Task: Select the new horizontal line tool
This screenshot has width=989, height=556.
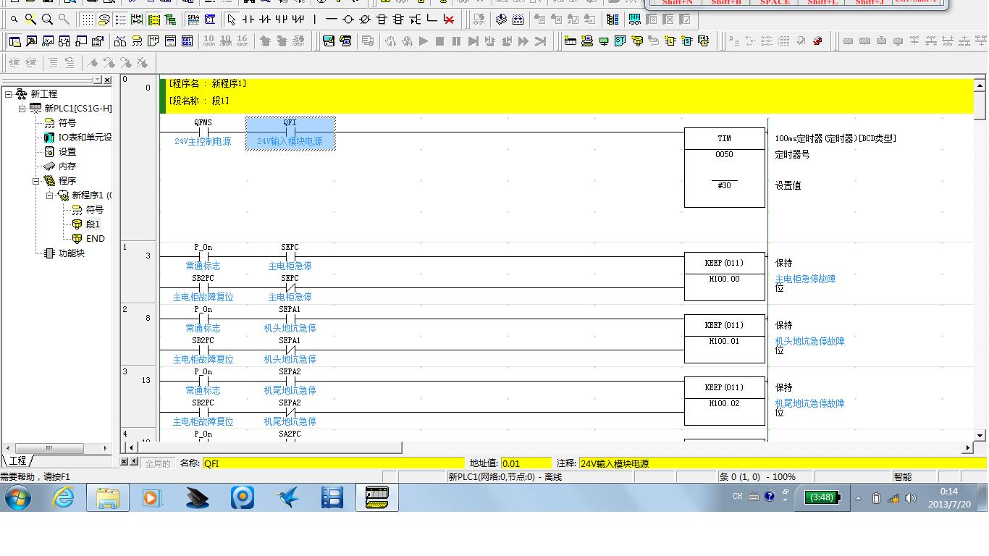Action: [331, 20]
